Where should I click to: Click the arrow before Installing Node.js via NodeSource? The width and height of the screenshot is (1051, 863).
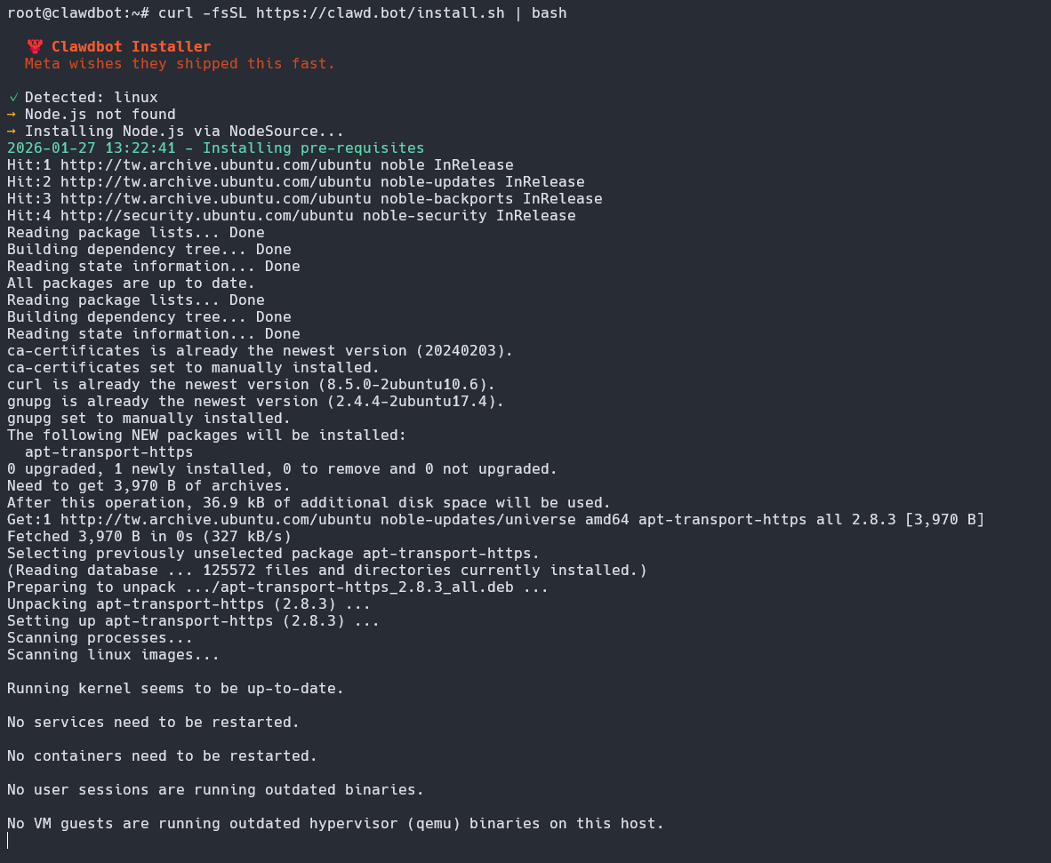tap(12, 132)
